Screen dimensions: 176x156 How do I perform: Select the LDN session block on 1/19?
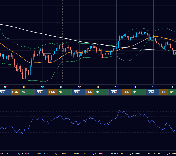click(x=90, y=92)
